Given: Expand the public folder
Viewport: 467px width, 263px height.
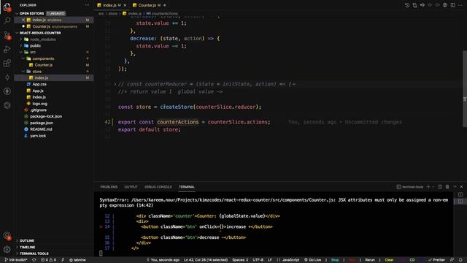Looking at the screenshot, I should pos(35,45).
